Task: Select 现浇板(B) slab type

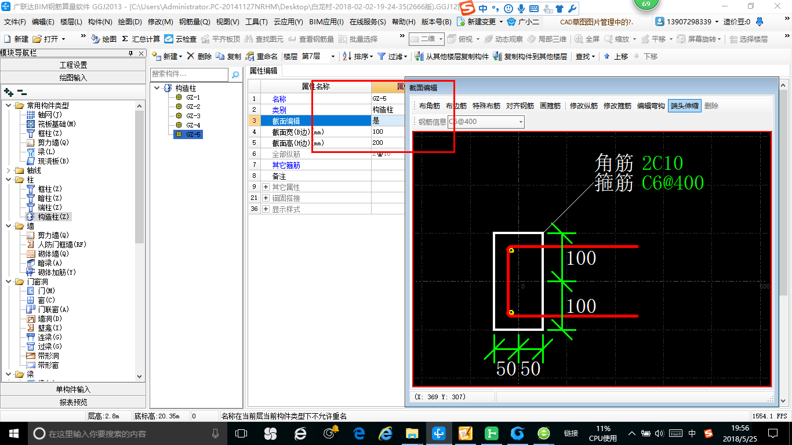Action: (48, 161)
